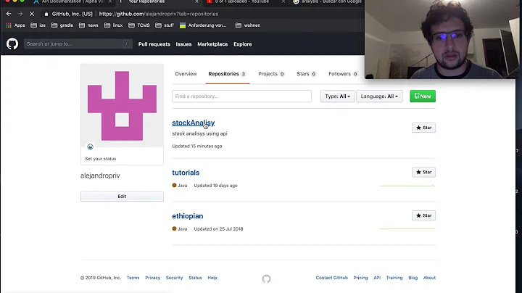Click Set your status link

(101, 159)
